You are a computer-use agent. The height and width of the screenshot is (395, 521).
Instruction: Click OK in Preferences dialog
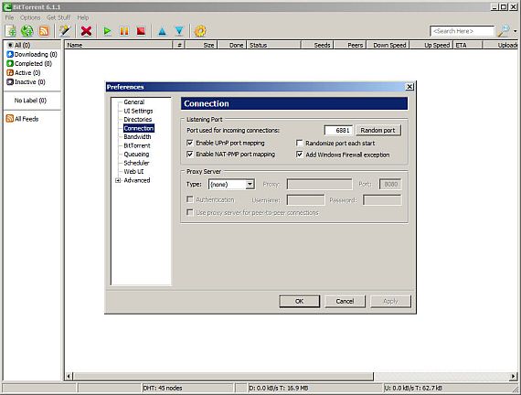click(x=300, y=301)
